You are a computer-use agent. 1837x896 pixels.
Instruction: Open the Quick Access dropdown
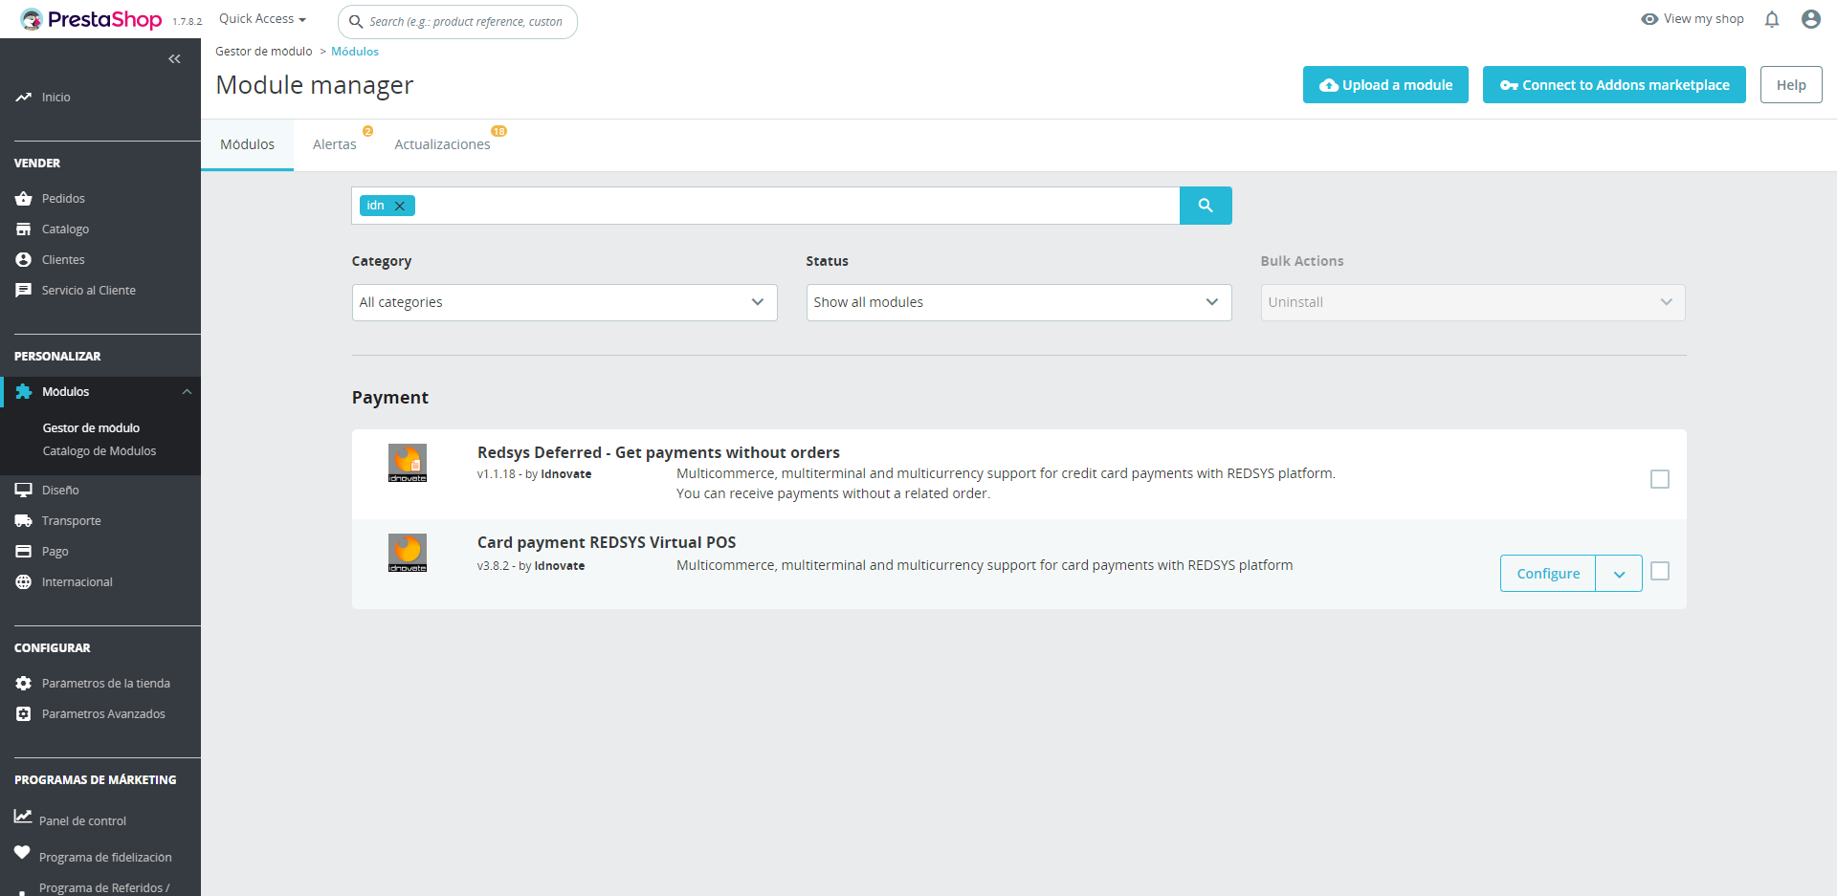(x=262, y=19)
